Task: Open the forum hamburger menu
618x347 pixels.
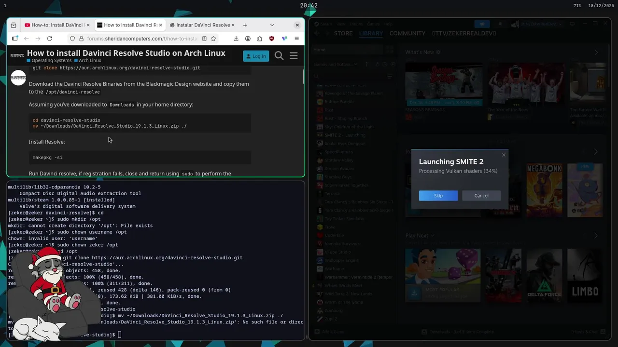Action: click(294, 56)
